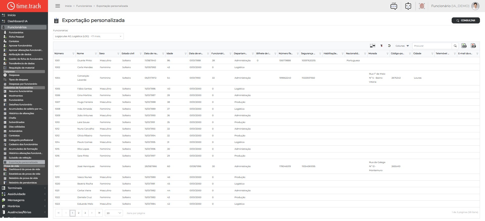Filter the Nacionalidade column

pyautogui.click(x=365, y=54)
